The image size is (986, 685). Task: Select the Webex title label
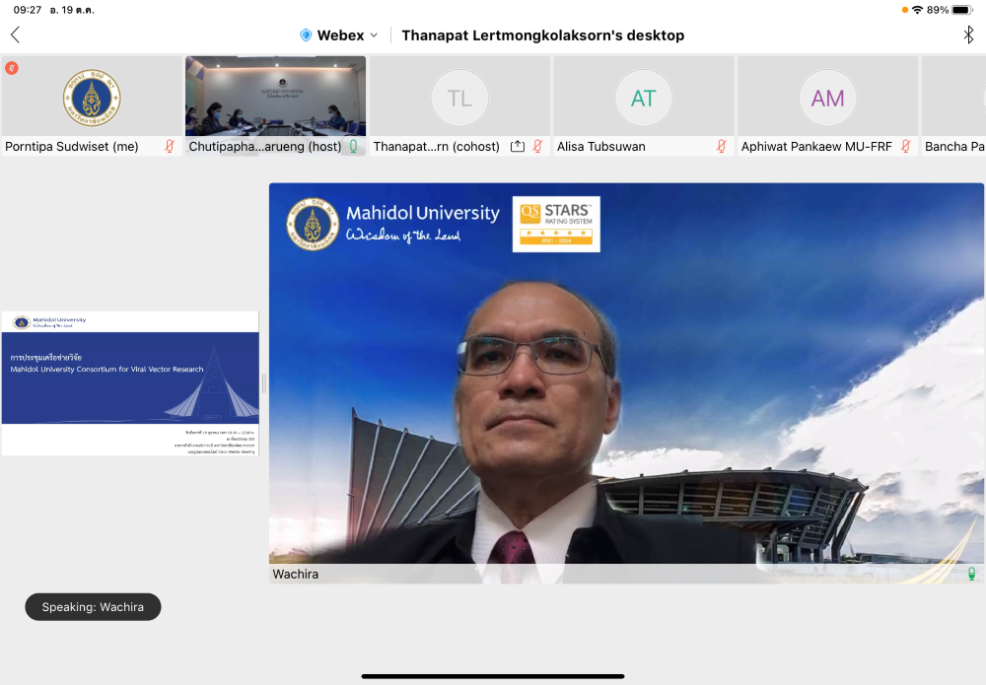(340, 35)
